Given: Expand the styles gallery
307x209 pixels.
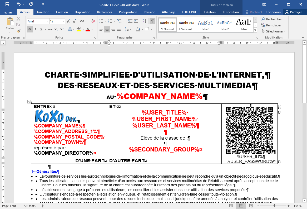Looking at the screenshot, I should click(x=255, y=30).
